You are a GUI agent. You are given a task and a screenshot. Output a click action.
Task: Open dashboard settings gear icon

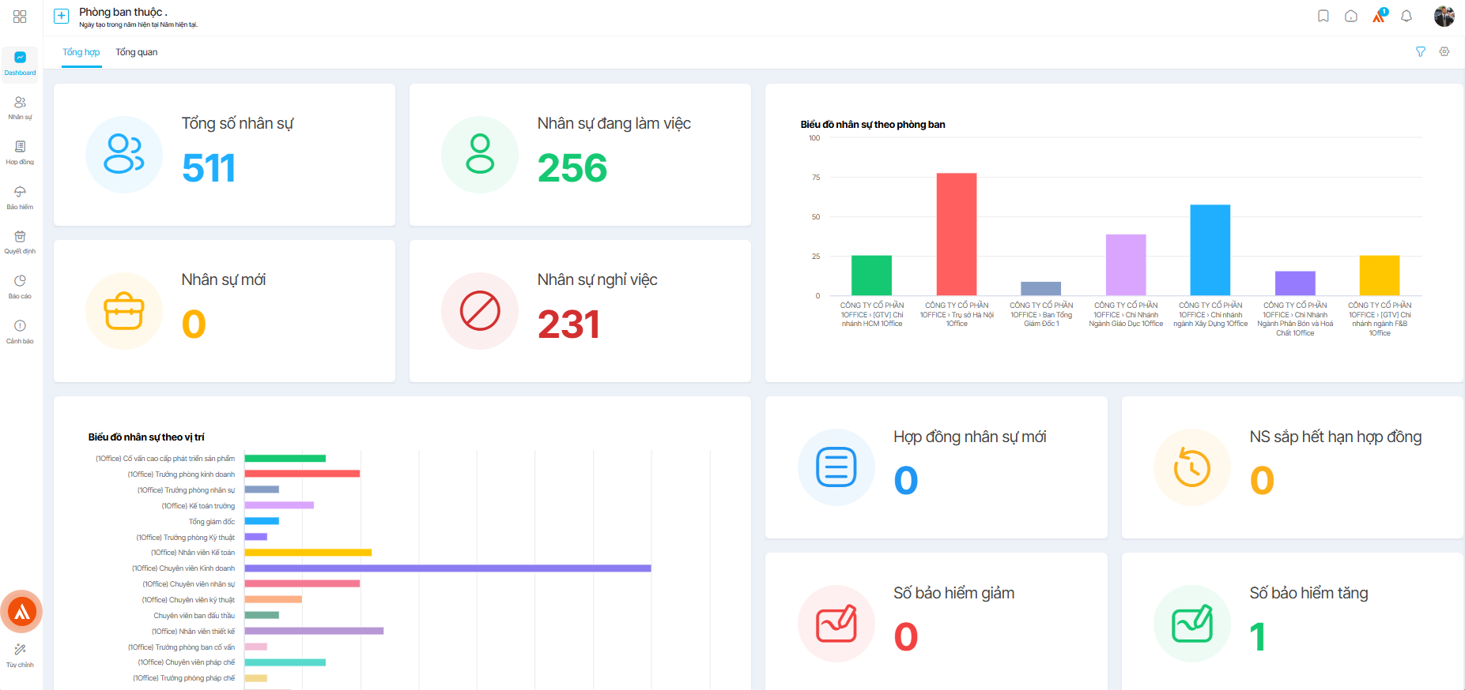[1444, 51]
